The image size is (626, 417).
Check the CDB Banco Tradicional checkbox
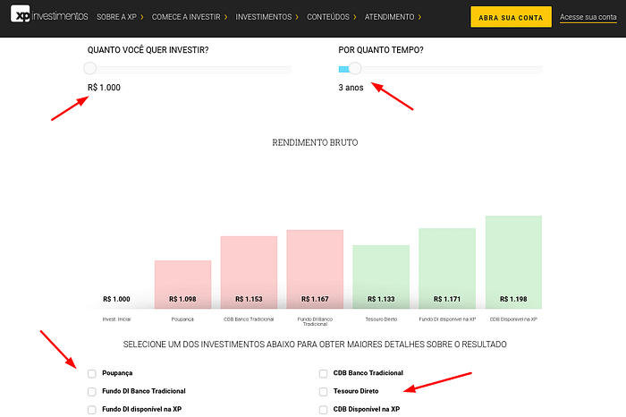click(324, 373)
